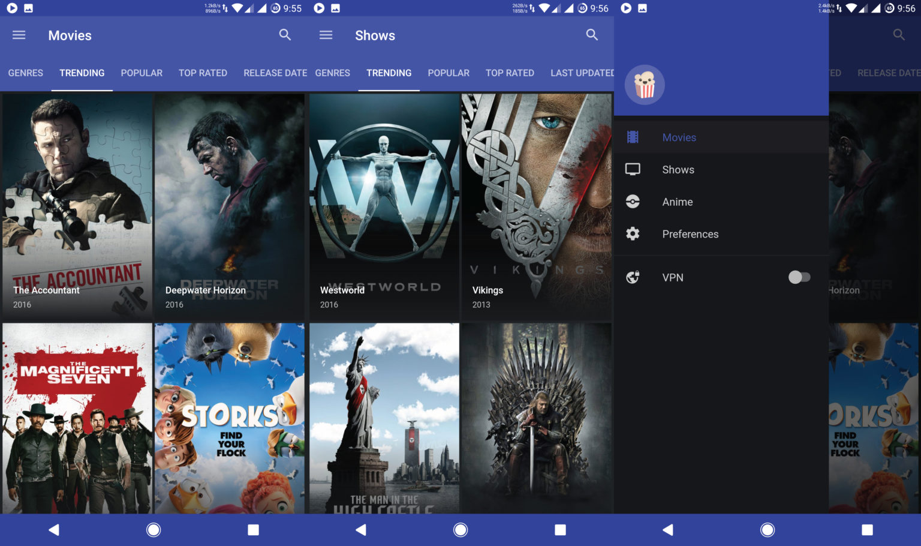
Task: Open the Genres tab on Shows
Action: [x=332, y=73]
